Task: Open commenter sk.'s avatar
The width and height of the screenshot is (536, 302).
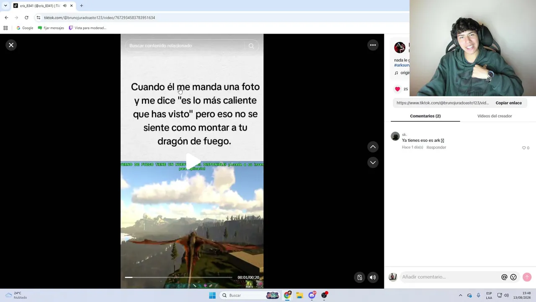Action: (x=395, y=136)
